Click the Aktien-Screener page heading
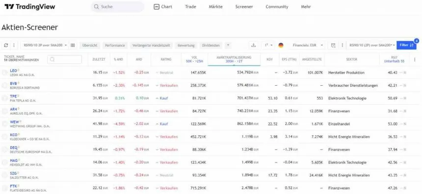Viewport: 422px width, 194px height. click(29, 27)
